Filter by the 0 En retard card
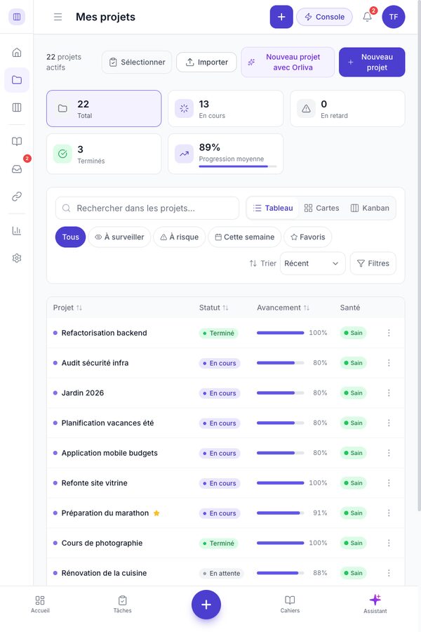 tap(347, 108)
